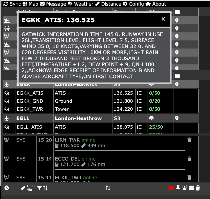Viewport: 210px width, 199px height.
Task: Delete the LIRN_TWR online notification
Action: [x=189, y=140]
